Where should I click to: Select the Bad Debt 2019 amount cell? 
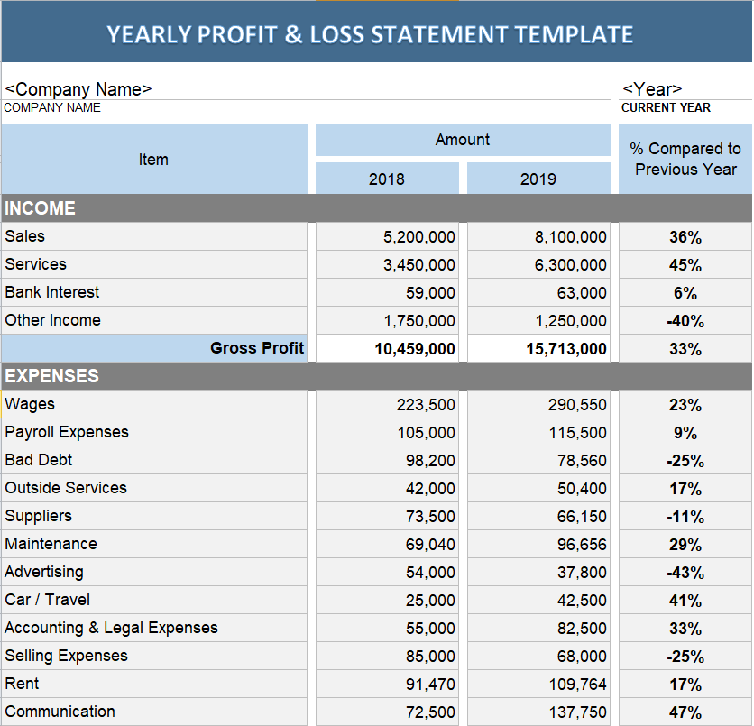(538, 461)
